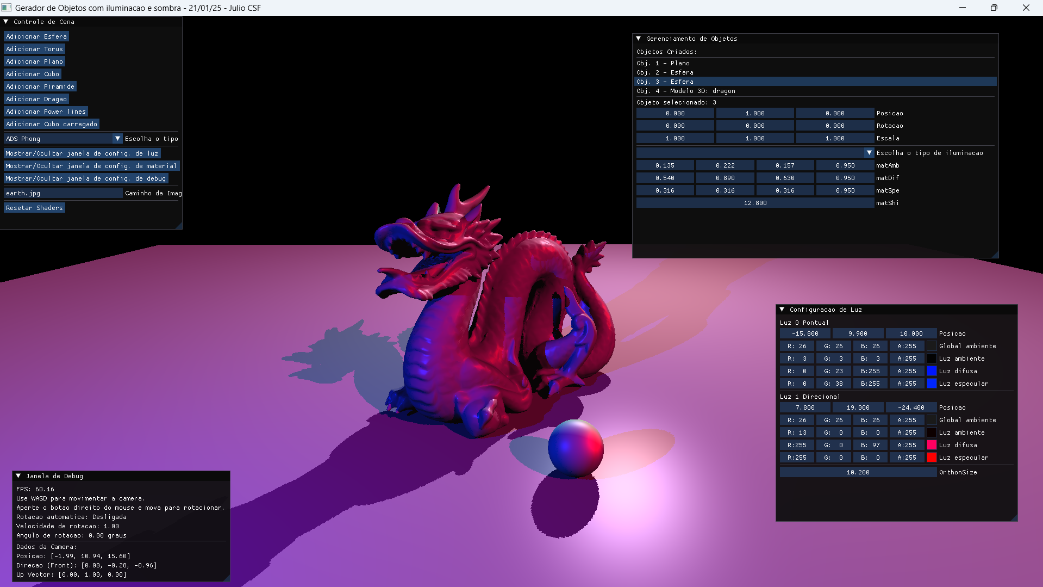
Task: Open the ADS Phong shader type dropdown
Action: coord(117,138)
